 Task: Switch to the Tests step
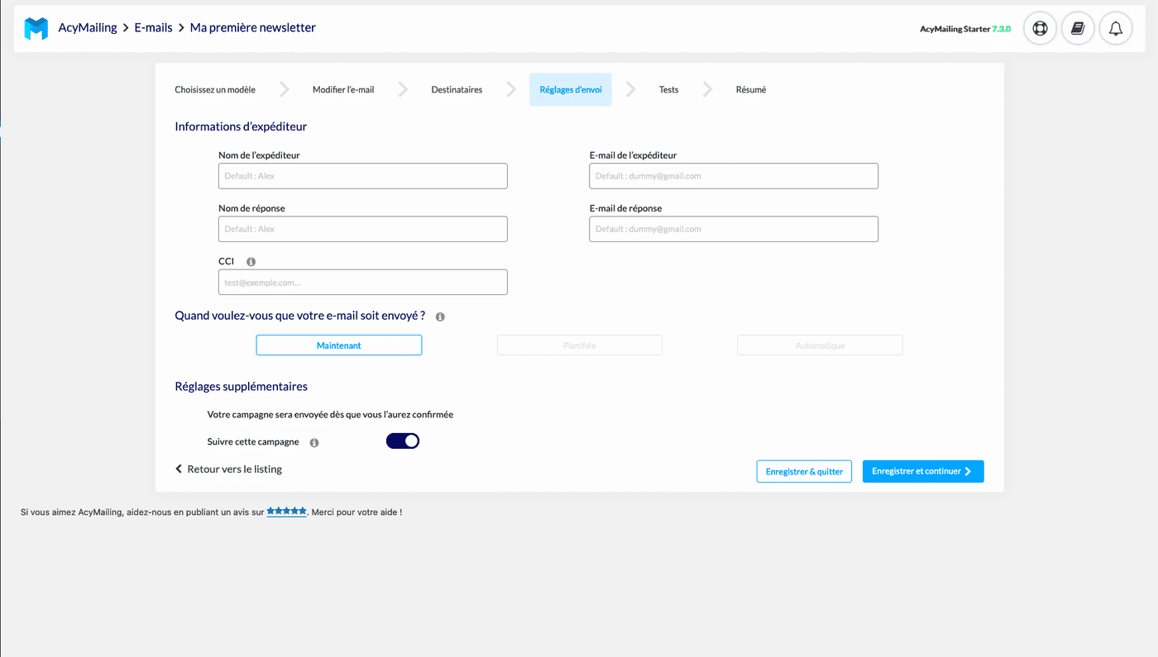point(668,88)
